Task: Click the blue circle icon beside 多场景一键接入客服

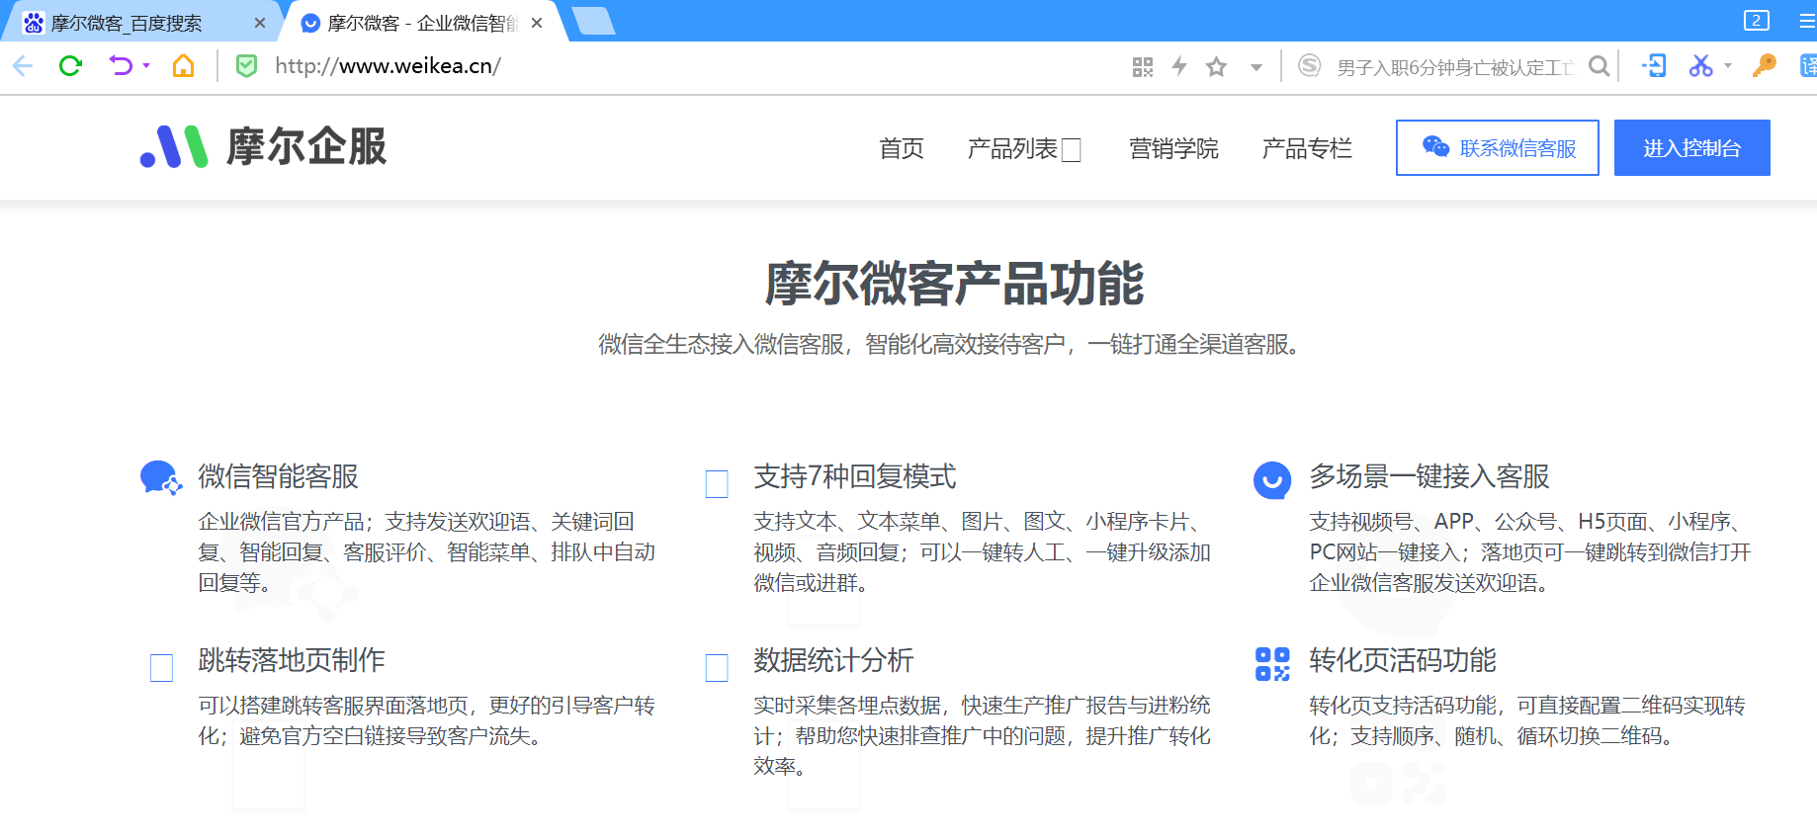Action: 1272,480
